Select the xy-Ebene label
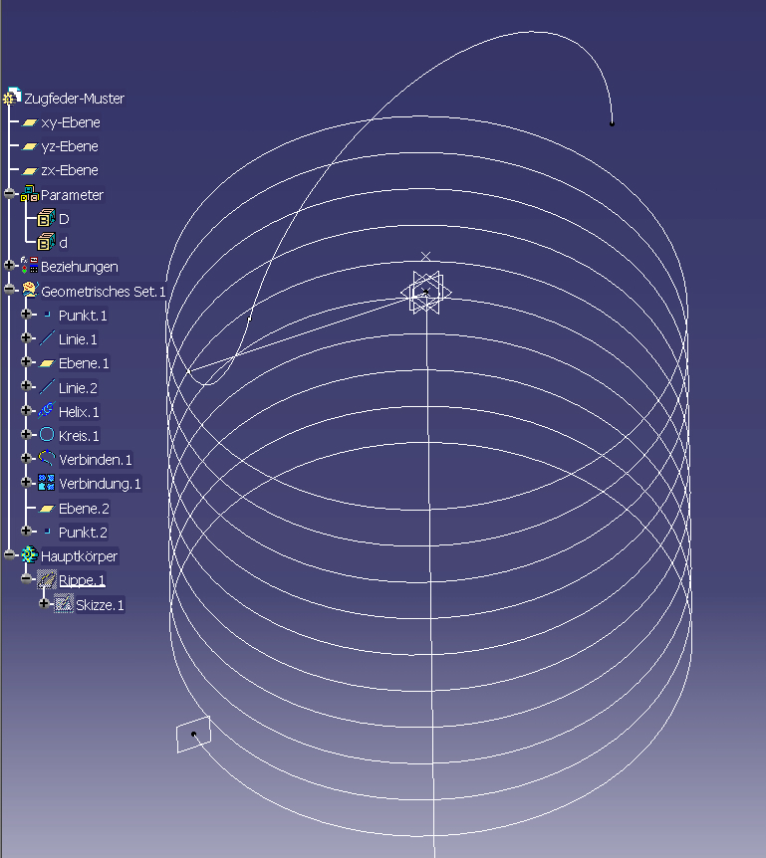 point(71,122)
